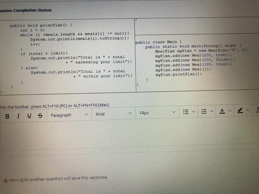This screenshot has width=259, height=194.
Task: Apply numbered list formatting
Action: [204, 111]
